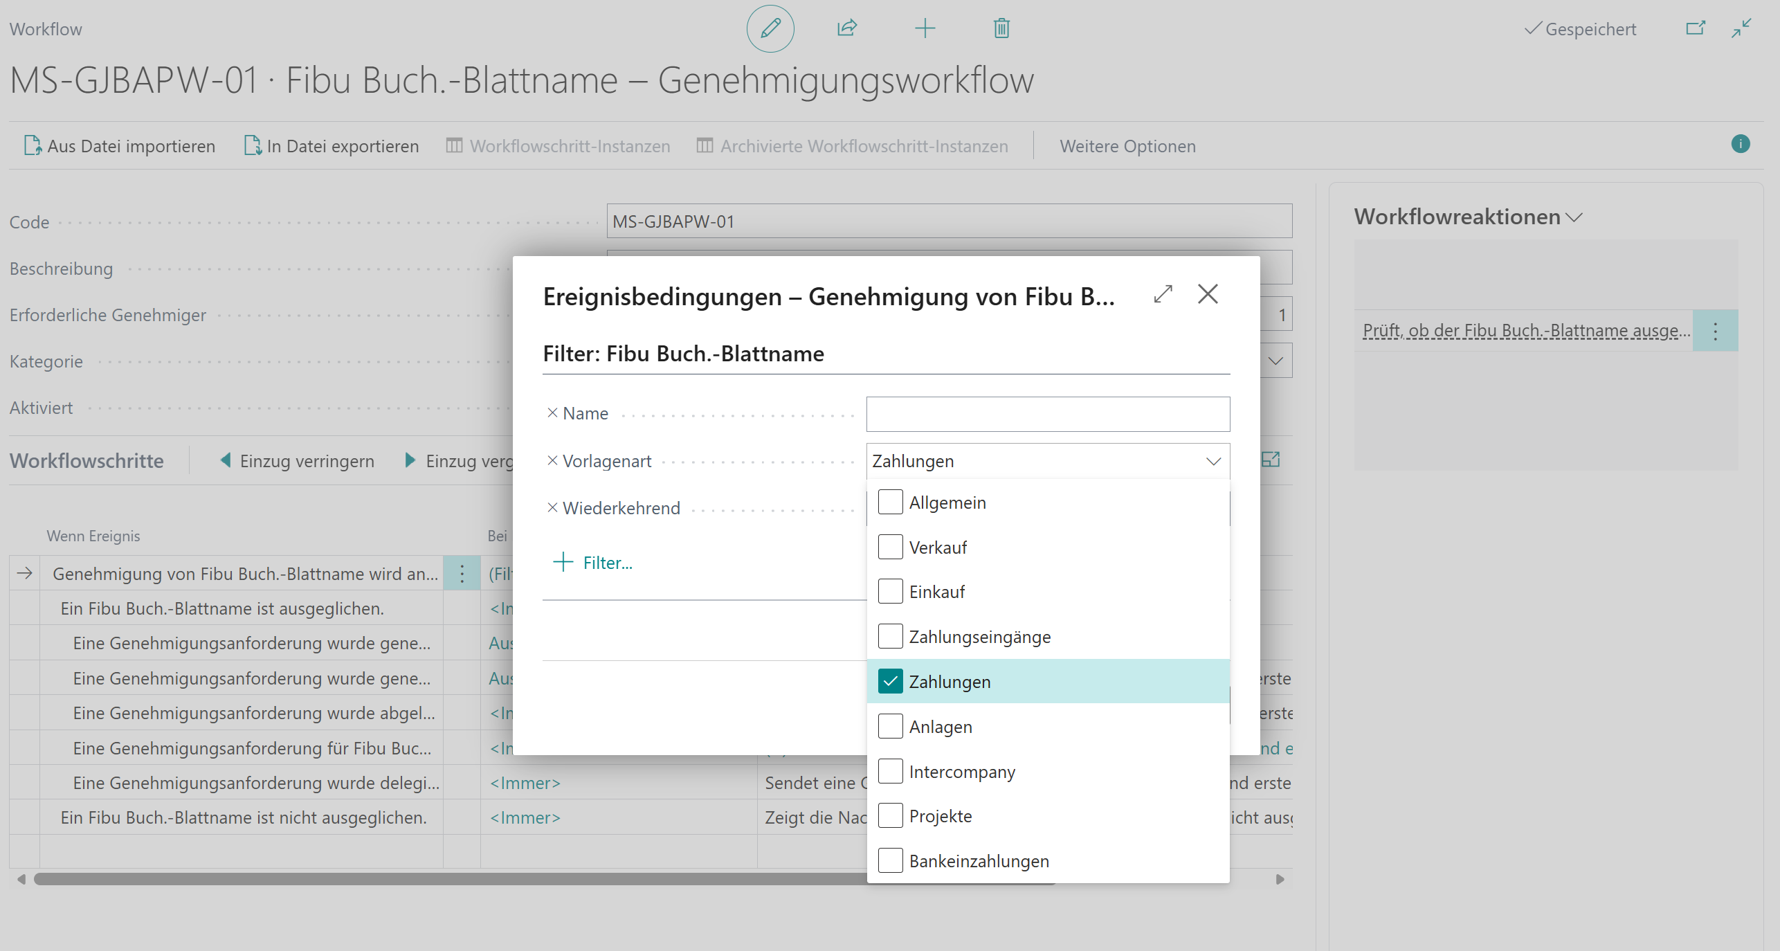Click the Wenn Ereignis column header
This screenshot has width=1780, height=951.
[x=93, y=536]
